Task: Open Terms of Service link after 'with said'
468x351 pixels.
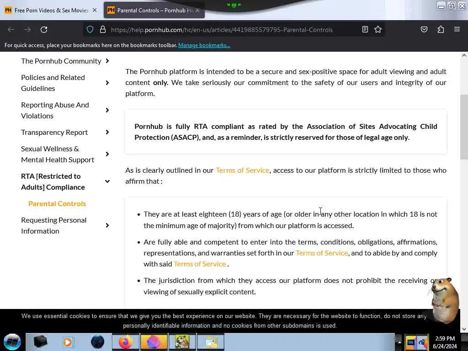Action: pos(200,264)
